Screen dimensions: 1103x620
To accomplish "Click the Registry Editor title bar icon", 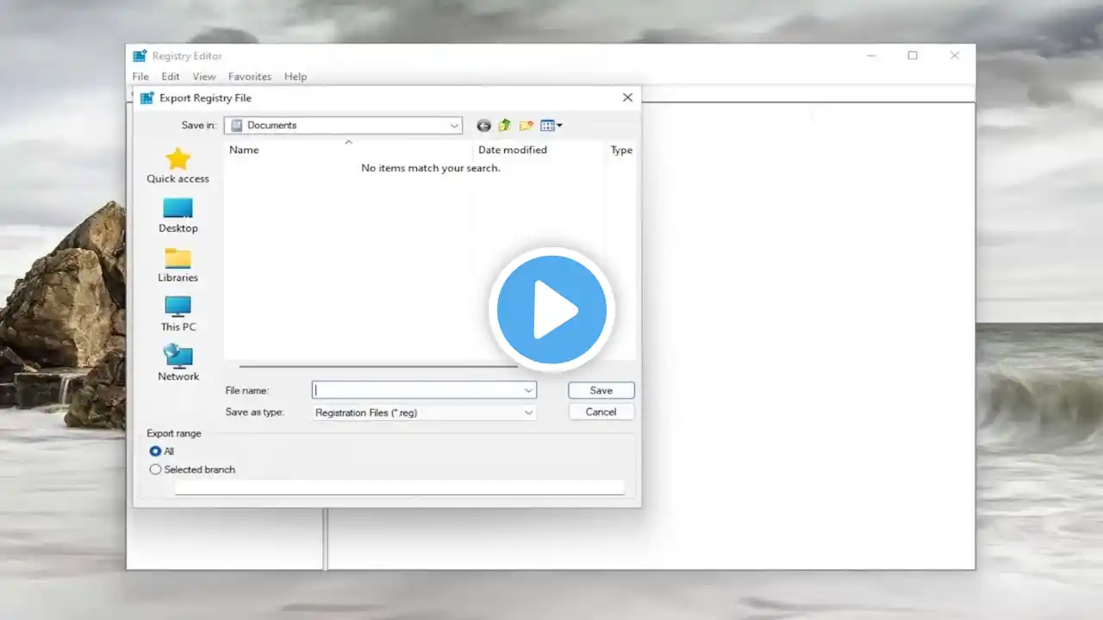I will 140,56.
